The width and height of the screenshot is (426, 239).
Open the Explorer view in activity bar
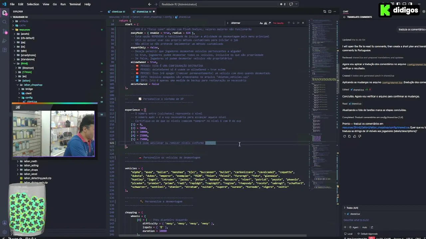pos(5,13)
